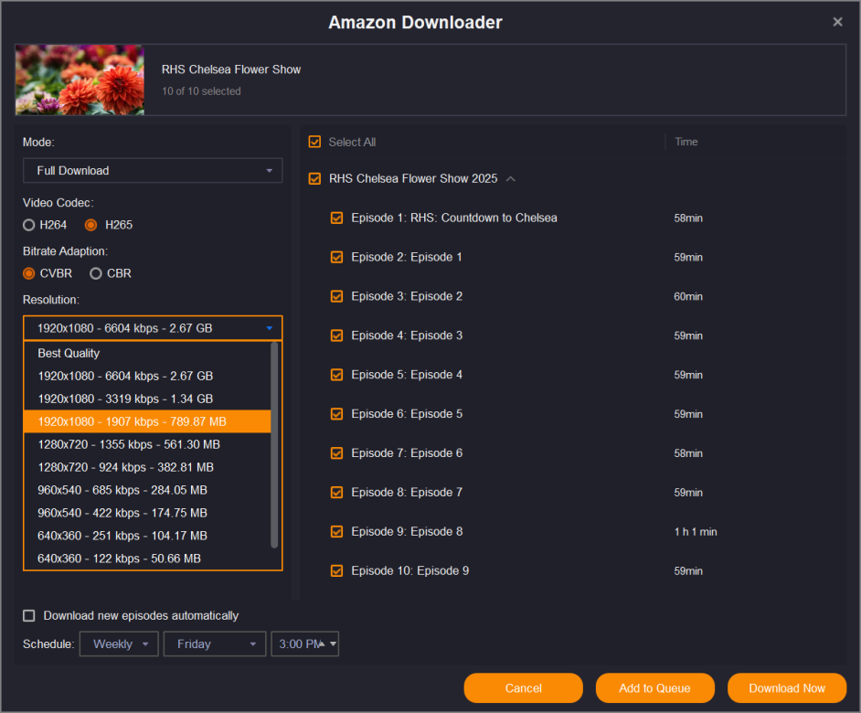Click the RHS Chelsea Flower Show thumbnail
Viewport: 861px width, 713px height.
pos(80,80)
